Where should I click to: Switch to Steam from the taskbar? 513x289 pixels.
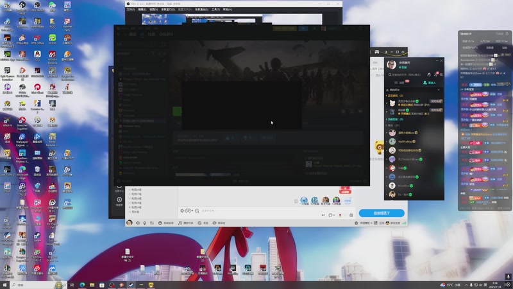(x=131, y=285)
